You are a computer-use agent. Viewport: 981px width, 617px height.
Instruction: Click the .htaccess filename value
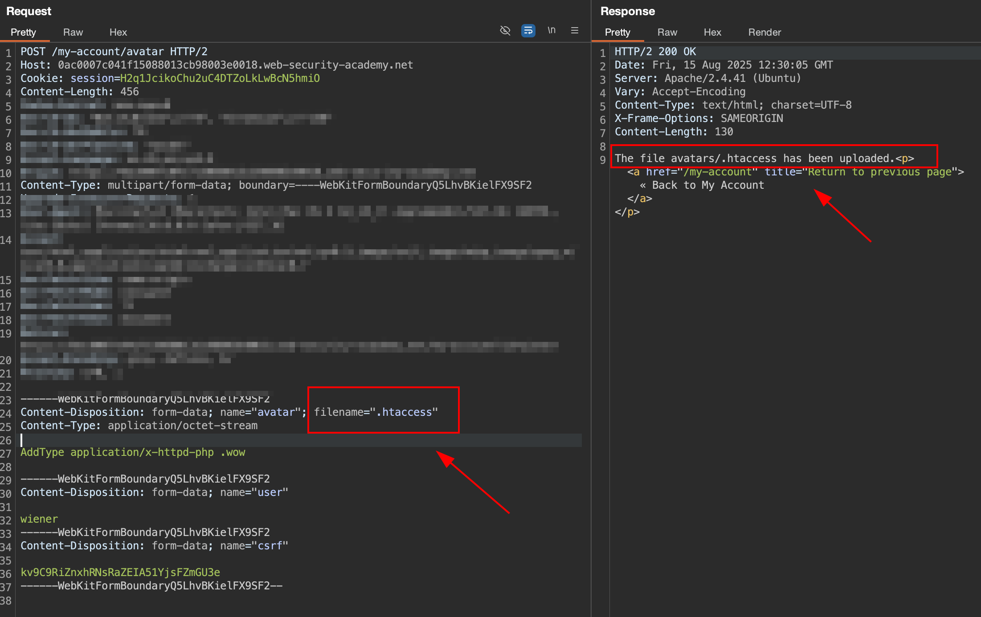click(x=404, y=412)
